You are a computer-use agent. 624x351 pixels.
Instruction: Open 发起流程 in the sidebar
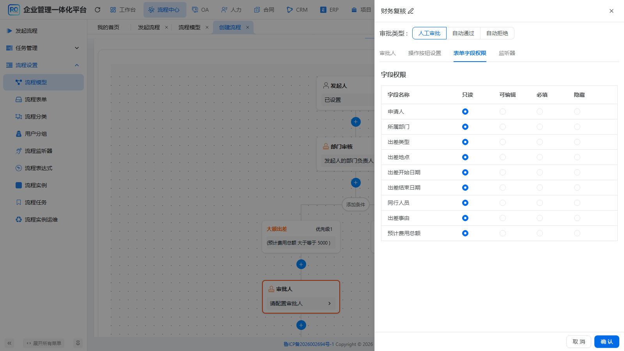[x=44, y=31]
